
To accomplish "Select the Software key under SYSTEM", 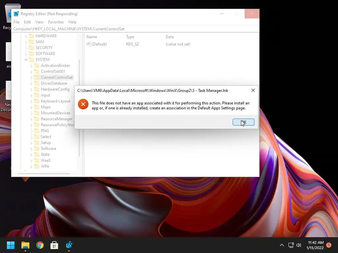I will (49, 149).
